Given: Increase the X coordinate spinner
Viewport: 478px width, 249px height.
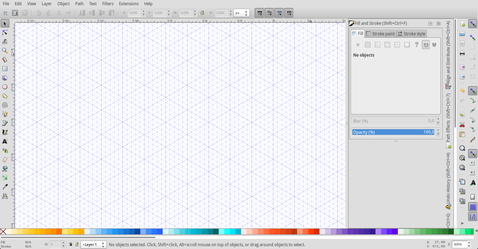Looking at the screenshot, I should 143,11.
